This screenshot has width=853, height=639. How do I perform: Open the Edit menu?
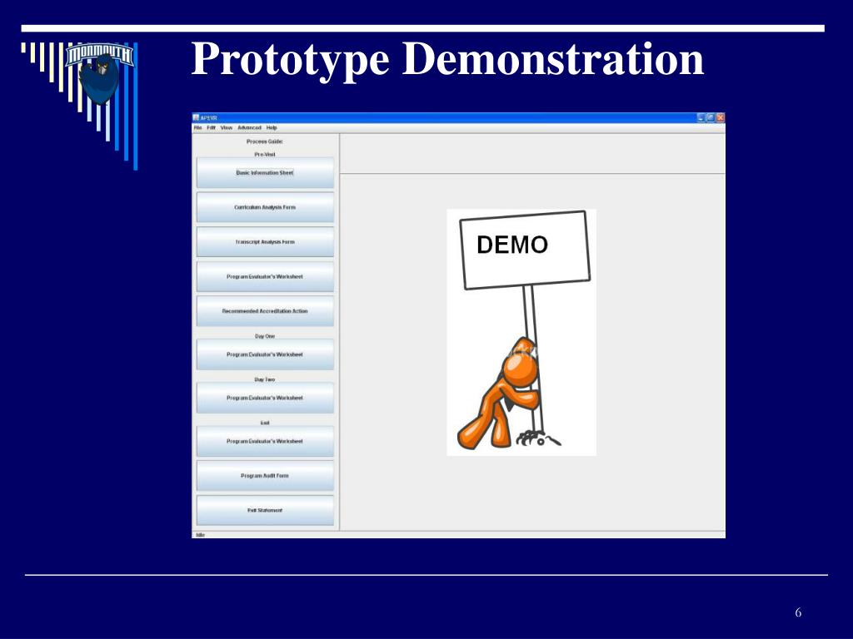[211, 127]
